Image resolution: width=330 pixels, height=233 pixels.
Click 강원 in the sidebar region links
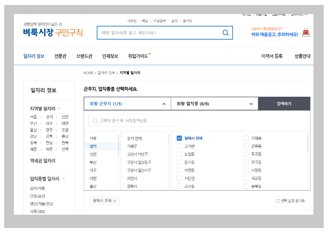point(65,130)
